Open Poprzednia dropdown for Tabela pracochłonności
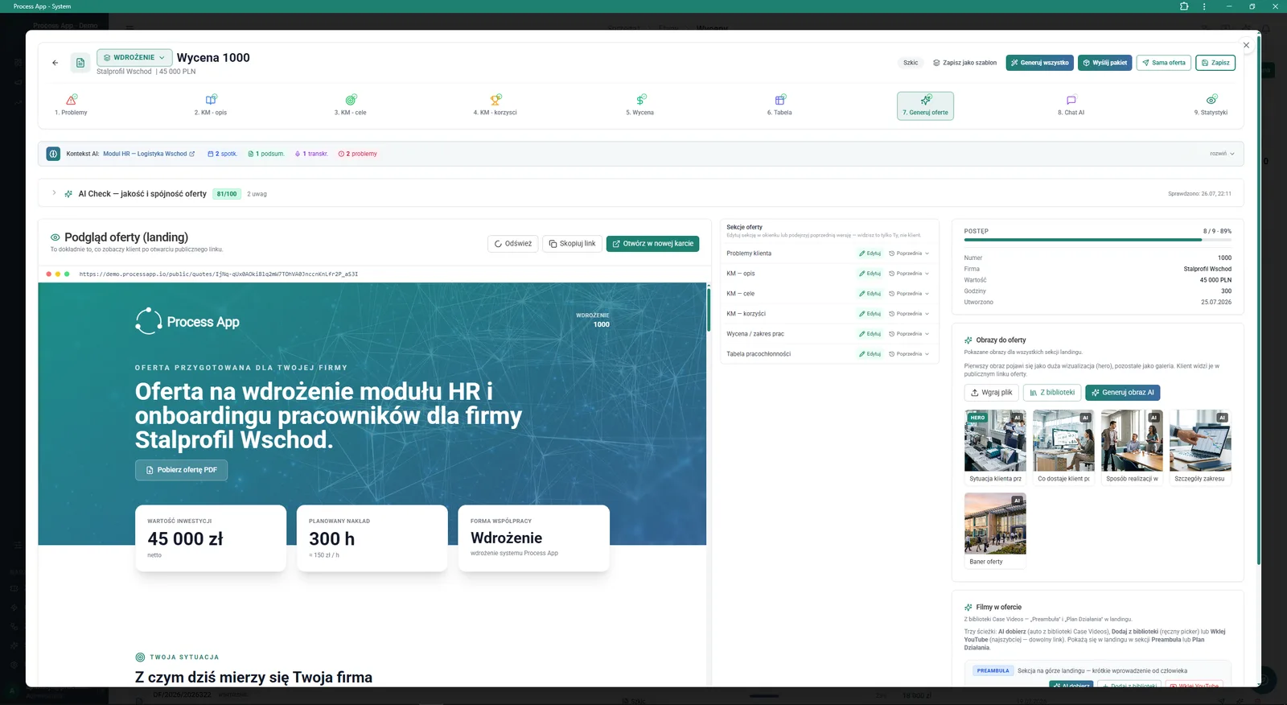Image resolution: width=1287 pixels, height=705 pixels. point(909,354)
